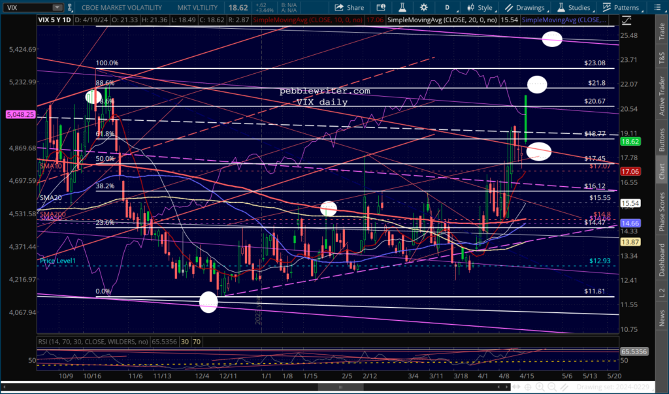
Task: Click the blue 14.66 price bubble
Action: click(630, 223)
